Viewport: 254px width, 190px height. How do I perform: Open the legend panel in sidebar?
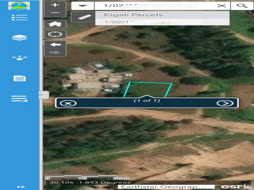tap(19, 17)
